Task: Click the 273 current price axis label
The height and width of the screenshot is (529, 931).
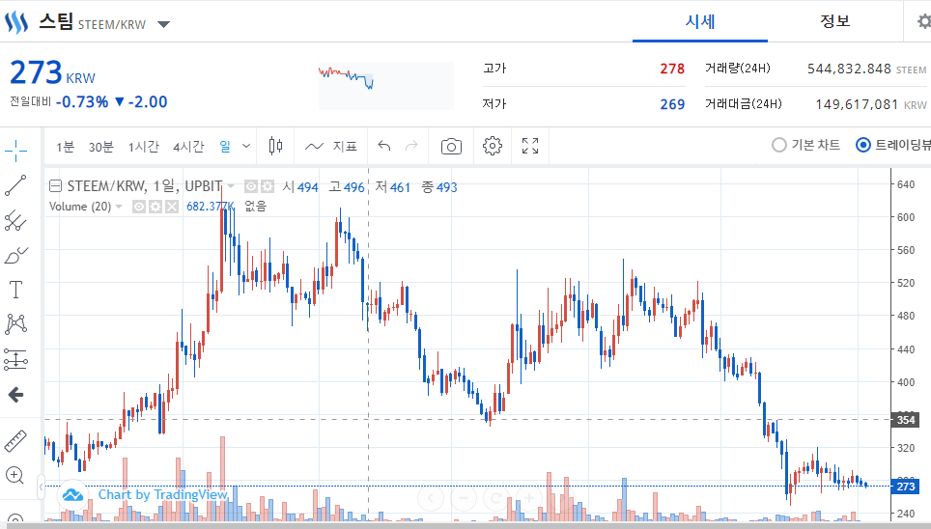Action: point(906,487)
